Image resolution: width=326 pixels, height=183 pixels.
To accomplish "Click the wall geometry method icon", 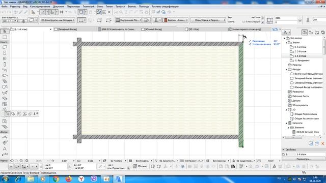I will point(81,20).
